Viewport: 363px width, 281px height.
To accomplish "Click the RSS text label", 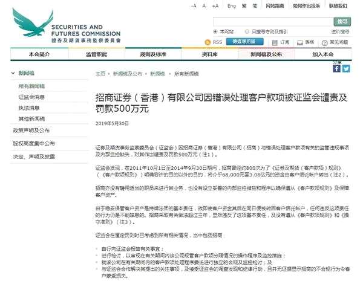I will 217,42.
